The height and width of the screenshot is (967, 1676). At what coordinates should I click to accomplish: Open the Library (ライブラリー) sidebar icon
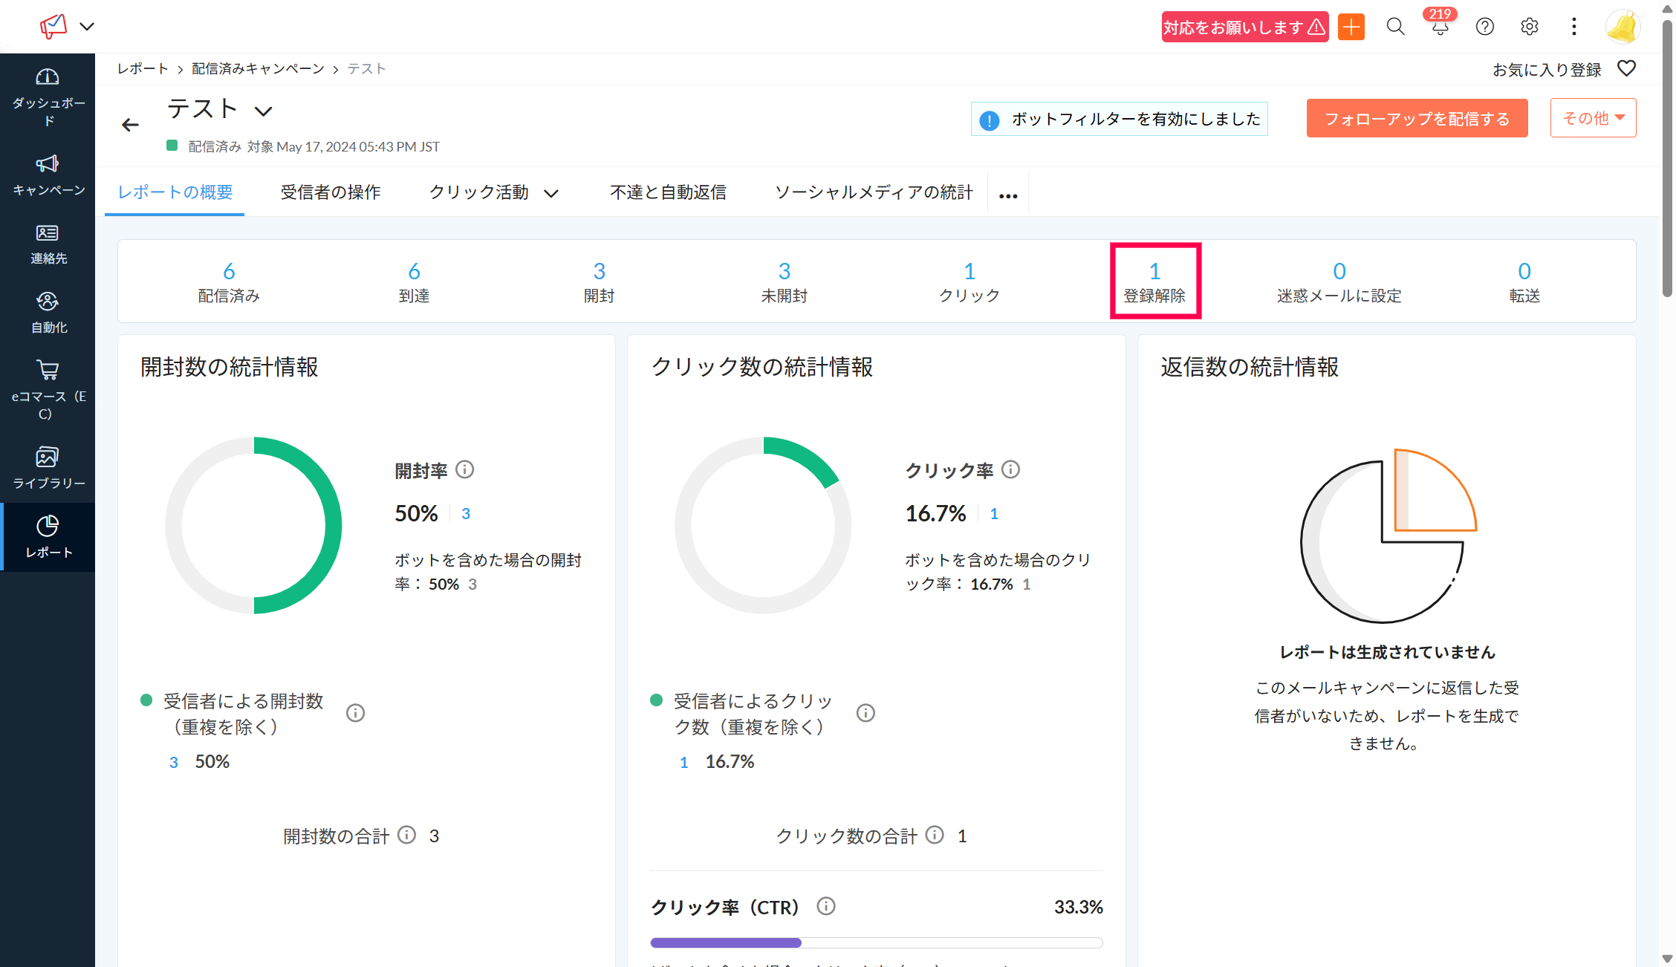click(48, 458)
